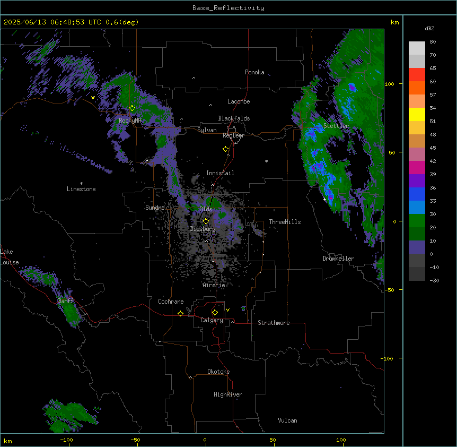The image size is (457, 447).
Task: Click the Calgary label
Action: coord(212,320)
